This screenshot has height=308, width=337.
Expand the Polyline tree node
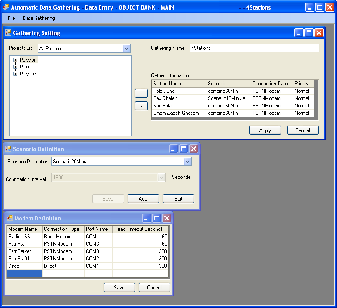pyautogui.click(x=16, y=74)
